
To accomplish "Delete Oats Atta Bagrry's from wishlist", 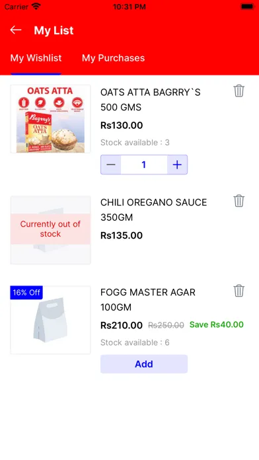I will click(x=239, y=91).
